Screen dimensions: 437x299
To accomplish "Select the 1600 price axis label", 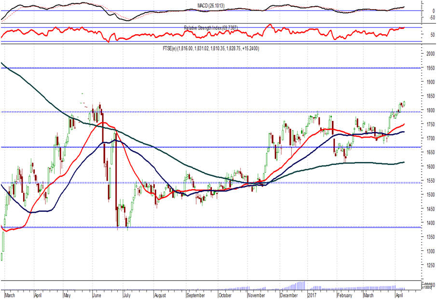I will (430, 167).
